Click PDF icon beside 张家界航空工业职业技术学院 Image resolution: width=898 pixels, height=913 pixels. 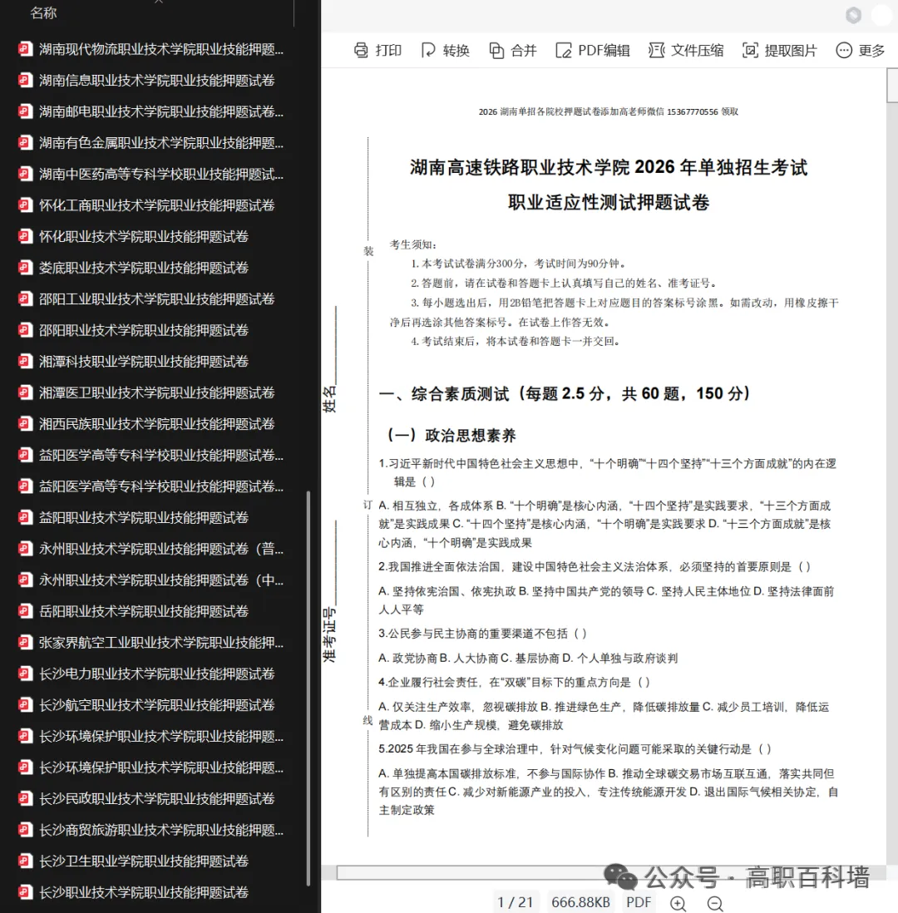25,642
